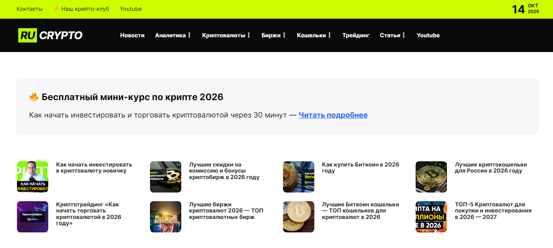Expand the Аналитика submenu dots
The width and height of the screenshot is (553, 248).
(x=189, y=35)
